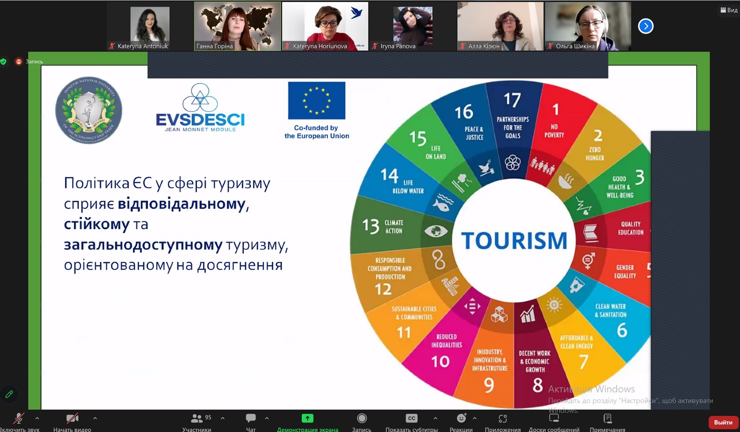The height and width of the screenshot is (432, 740).
Task: Select Kateryna Horiunova's video thumbnail
Action: (x=325, y=26)
